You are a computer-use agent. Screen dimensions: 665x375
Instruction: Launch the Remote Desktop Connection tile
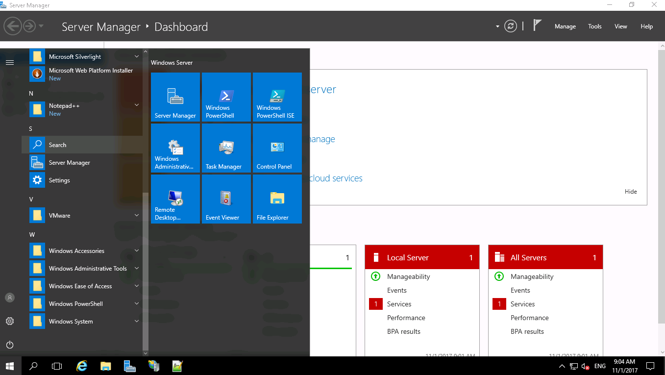175,199
